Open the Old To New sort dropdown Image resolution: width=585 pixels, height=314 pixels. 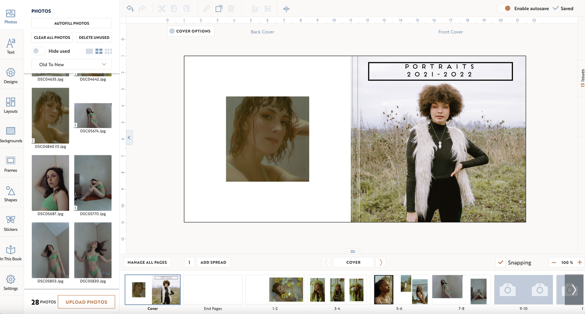pyautogui.click(x=71, y=64)
